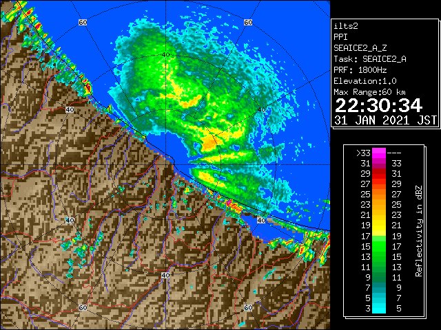Pick the bright green 15–17 dBZ legend color

coord(379,246)
